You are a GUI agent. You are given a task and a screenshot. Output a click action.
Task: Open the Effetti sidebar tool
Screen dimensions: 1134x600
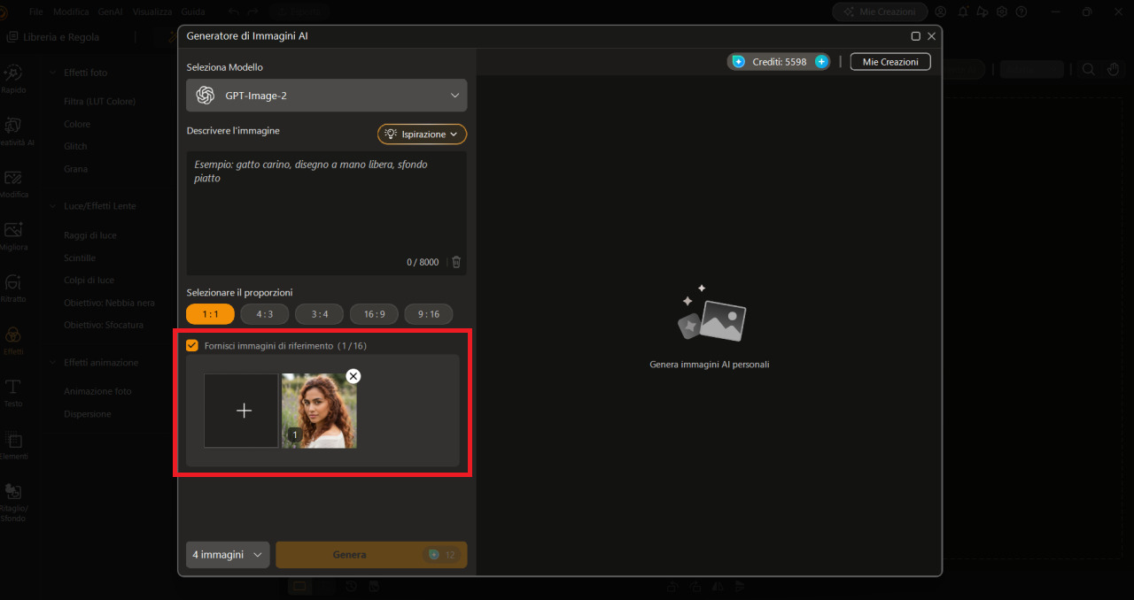(x=13, y=340)
